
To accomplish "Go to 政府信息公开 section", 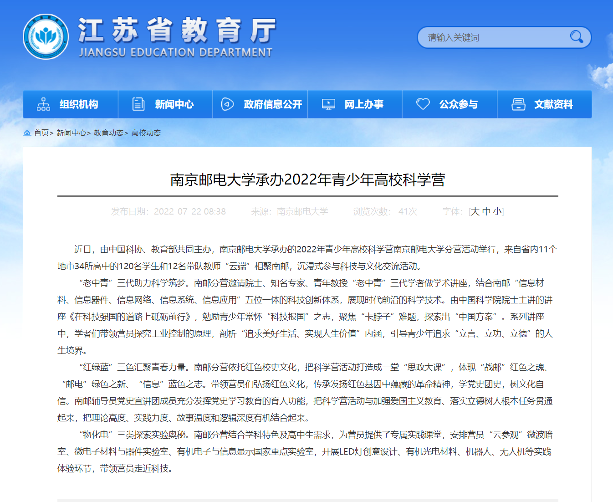I will pos(272,104).
